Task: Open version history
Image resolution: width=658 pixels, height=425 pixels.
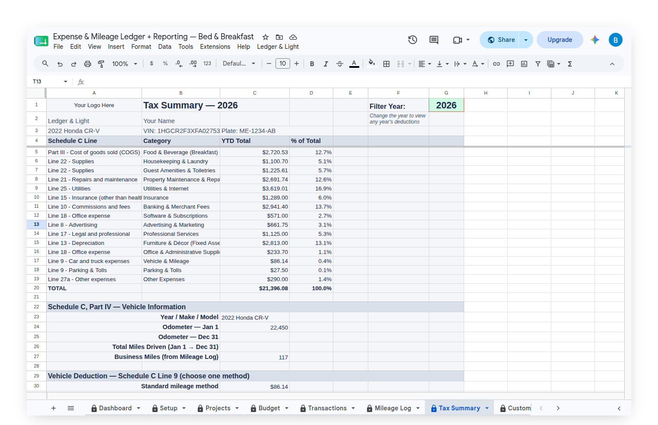Action: coord(413,40)
